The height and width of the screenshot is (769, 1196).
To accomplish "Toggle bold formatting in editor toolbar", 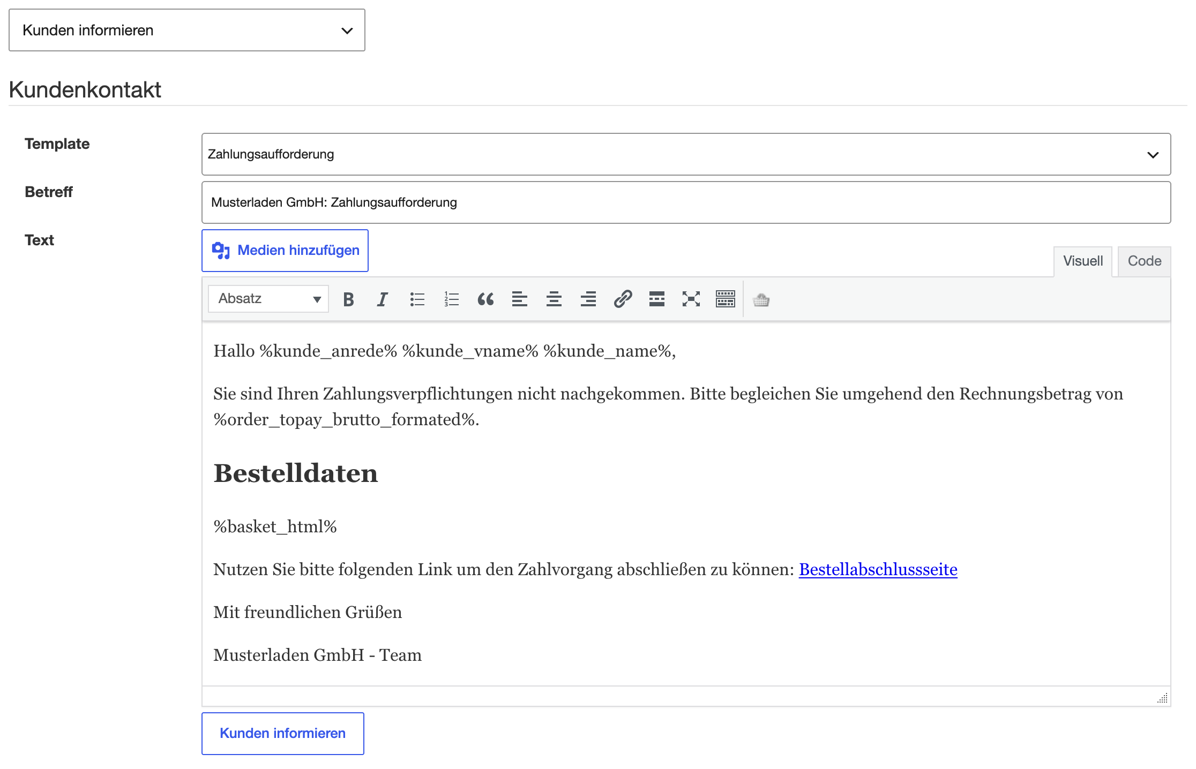I will pos(348,299).
